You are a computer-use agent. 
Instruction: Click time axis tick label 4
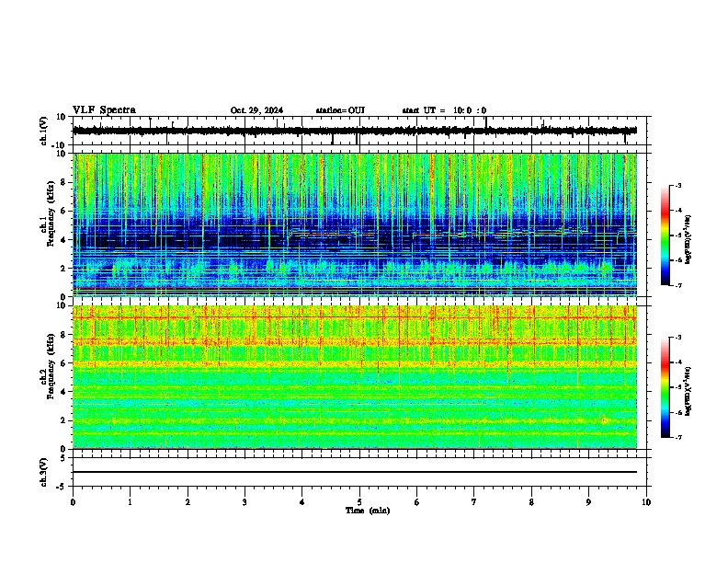pyautogui.click(x=302, y=502)
